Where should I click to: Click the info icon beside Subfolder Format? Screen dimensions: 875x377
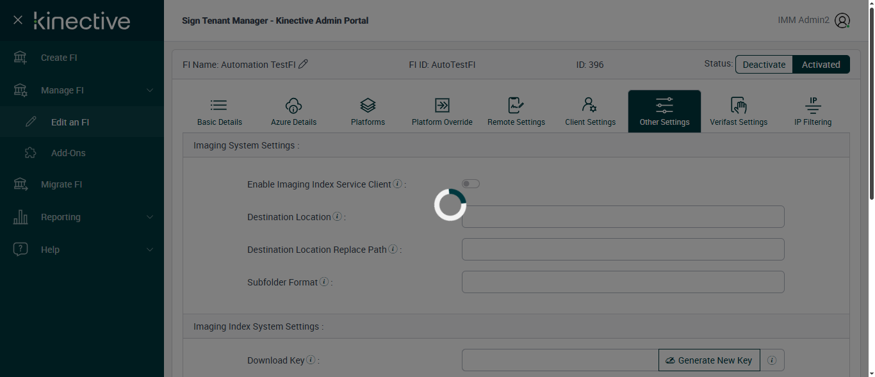pos(324,282)
